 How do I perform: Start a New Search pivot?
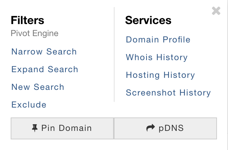[38, 87]
